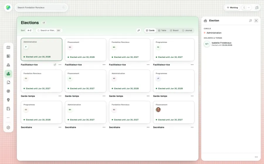Toggle the Working mode eye button
264x164 pixels.
point(232,8)
